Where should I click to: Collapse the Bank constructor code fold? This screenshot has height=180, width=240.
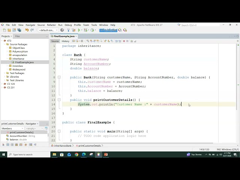tap(59, 77)
